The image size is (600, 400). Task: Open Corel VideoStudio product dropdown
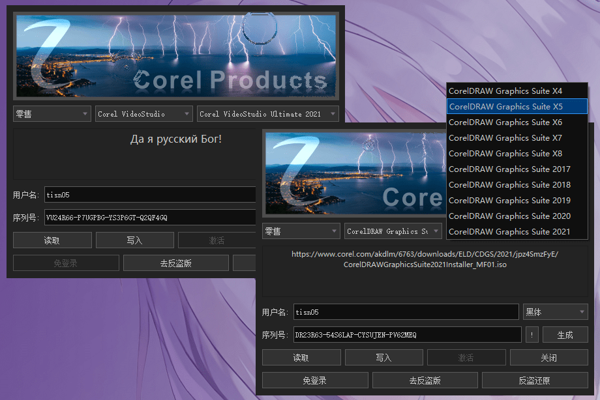click(144, 114)
